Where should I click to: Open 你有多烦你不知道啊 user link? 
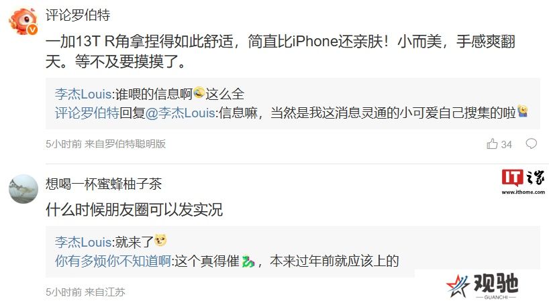tap(113, 261)
